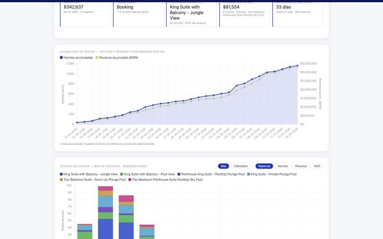Screen dimensions: 383x239
Task: Toggle King Suite with Balcony - Jungle View legend
Action: coord(89,174)
